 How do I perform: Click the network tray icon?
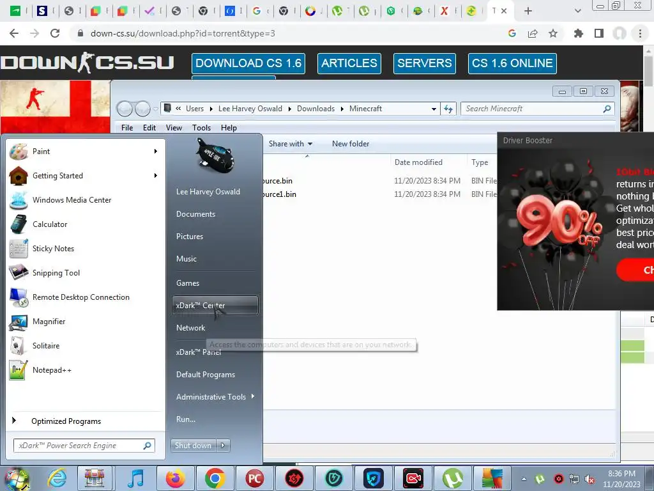pyautogui.click(x=574, y=479)
